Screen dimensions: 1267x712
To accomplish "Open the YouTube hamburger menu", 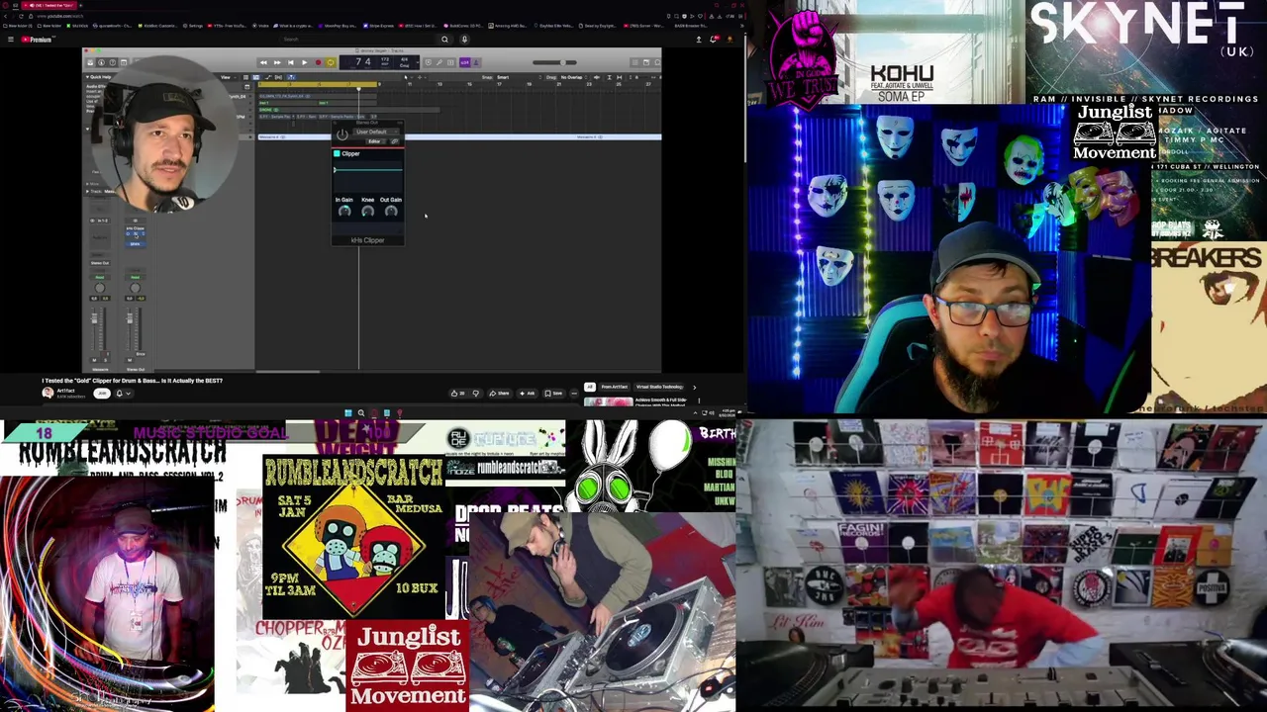I will tap(11, 40).
